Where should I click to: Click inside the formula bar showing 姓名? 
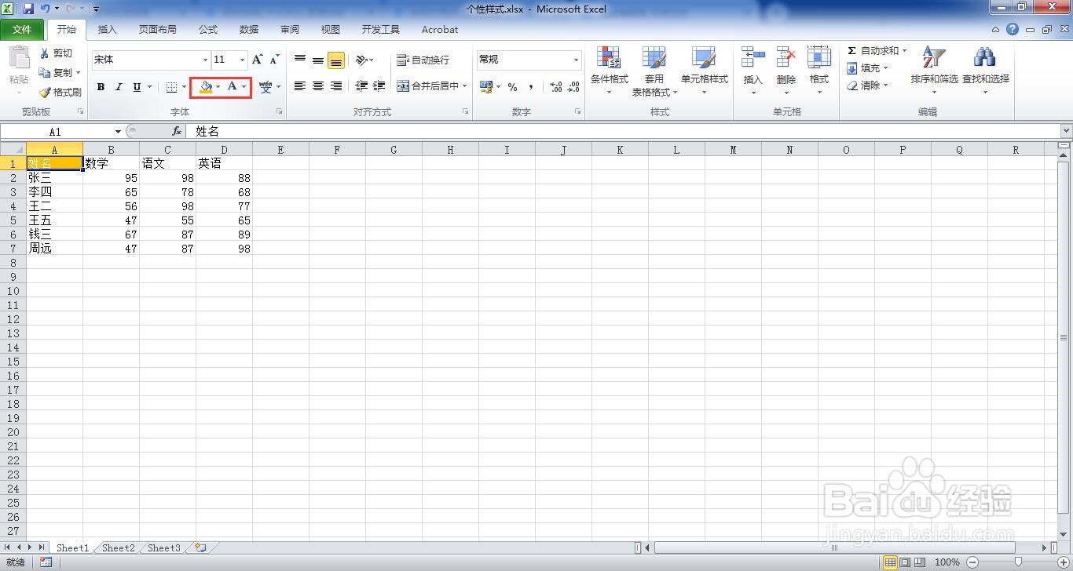click(x=624, y=132)
